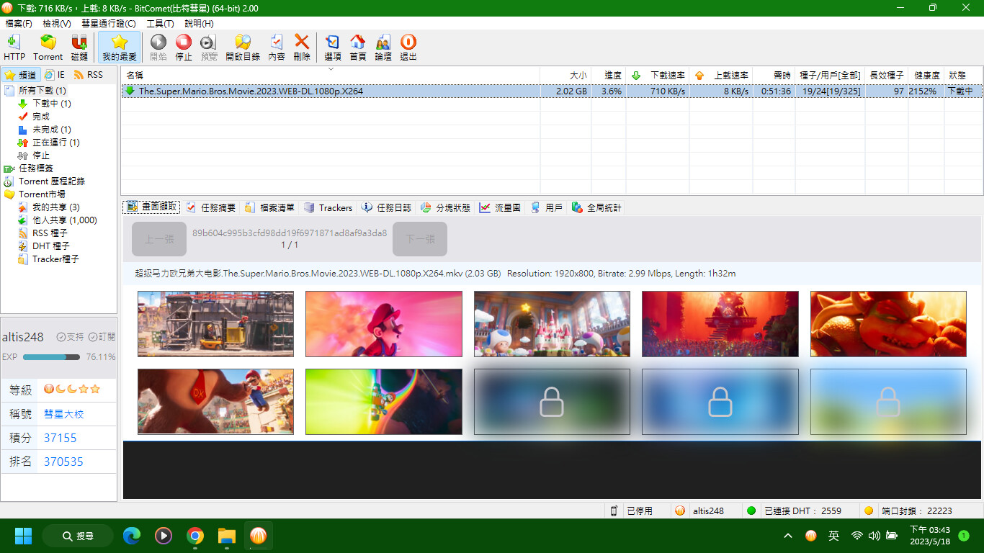984x553 pixels.
Task: Select Torrent市場 folder in the sidebar
Action: click(x=42, y=194)
